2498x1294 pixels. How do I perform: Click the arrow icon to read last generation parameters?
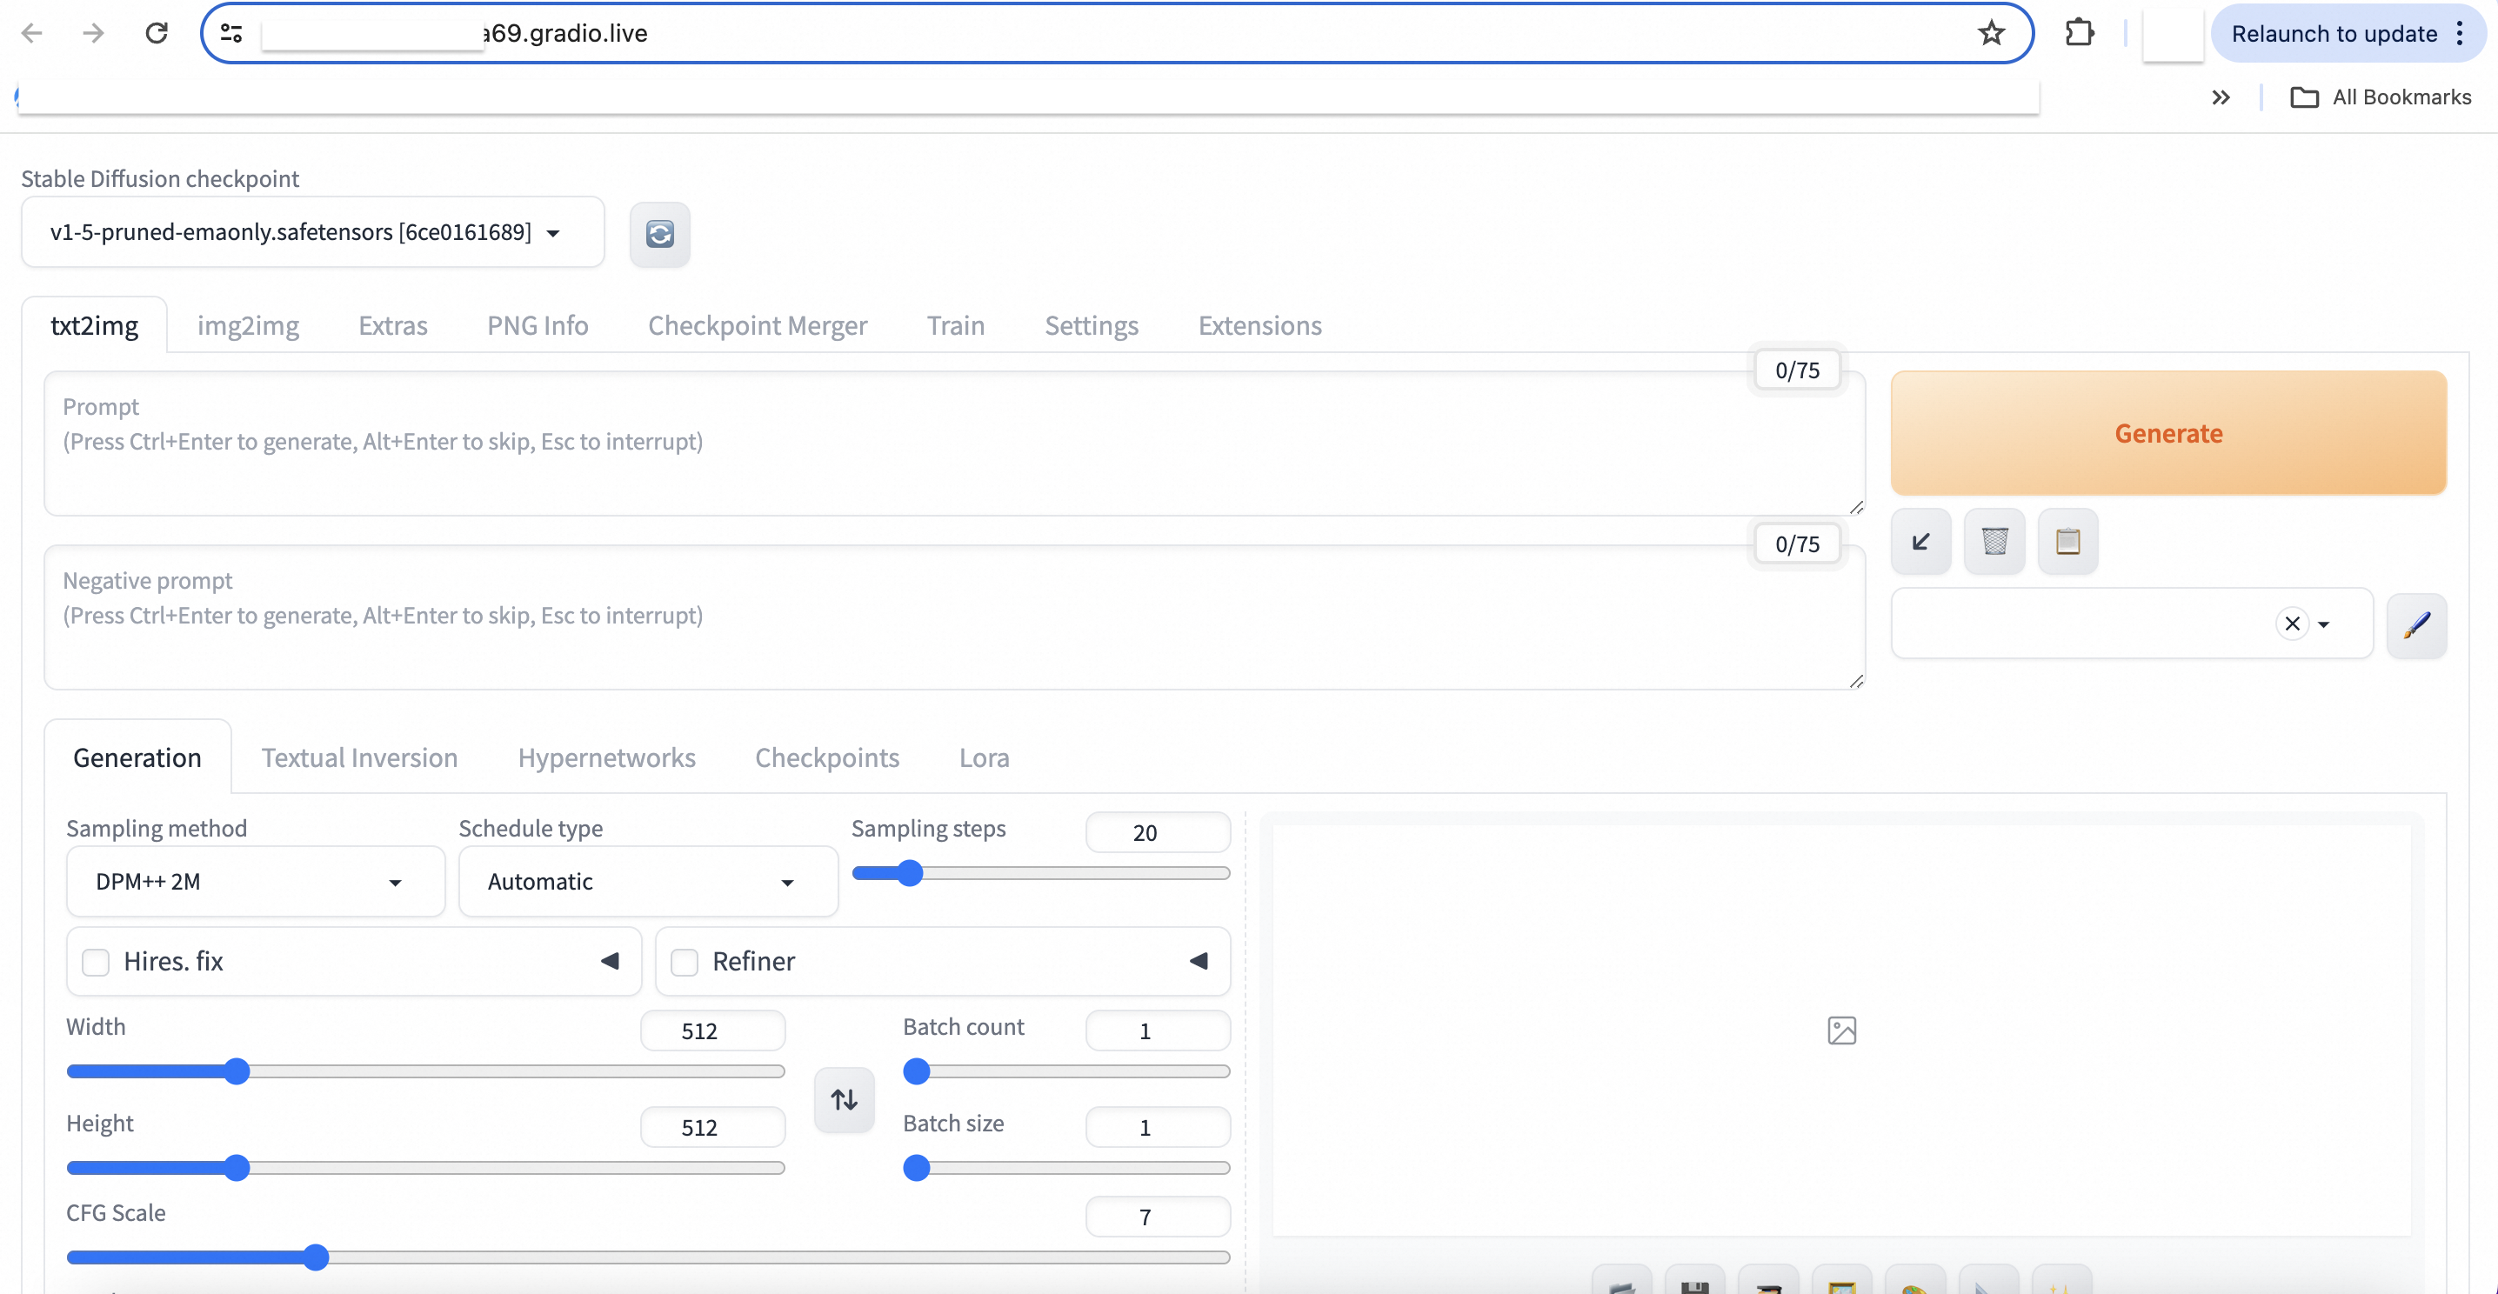point(1920,541)
